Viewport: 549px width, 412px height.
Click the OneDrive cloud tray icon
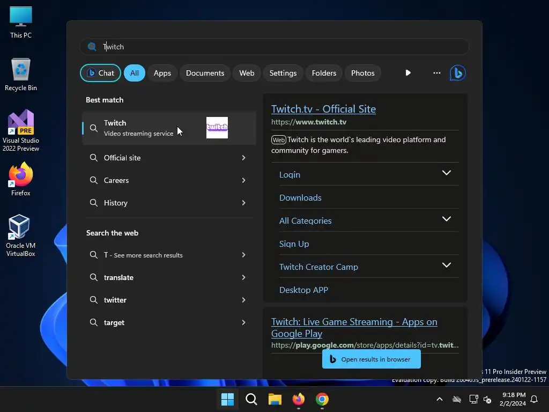(457, 399)
